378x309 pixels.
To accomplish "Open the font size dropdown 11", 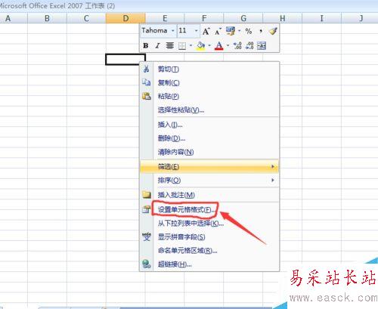I will click(x=196, y=31).
